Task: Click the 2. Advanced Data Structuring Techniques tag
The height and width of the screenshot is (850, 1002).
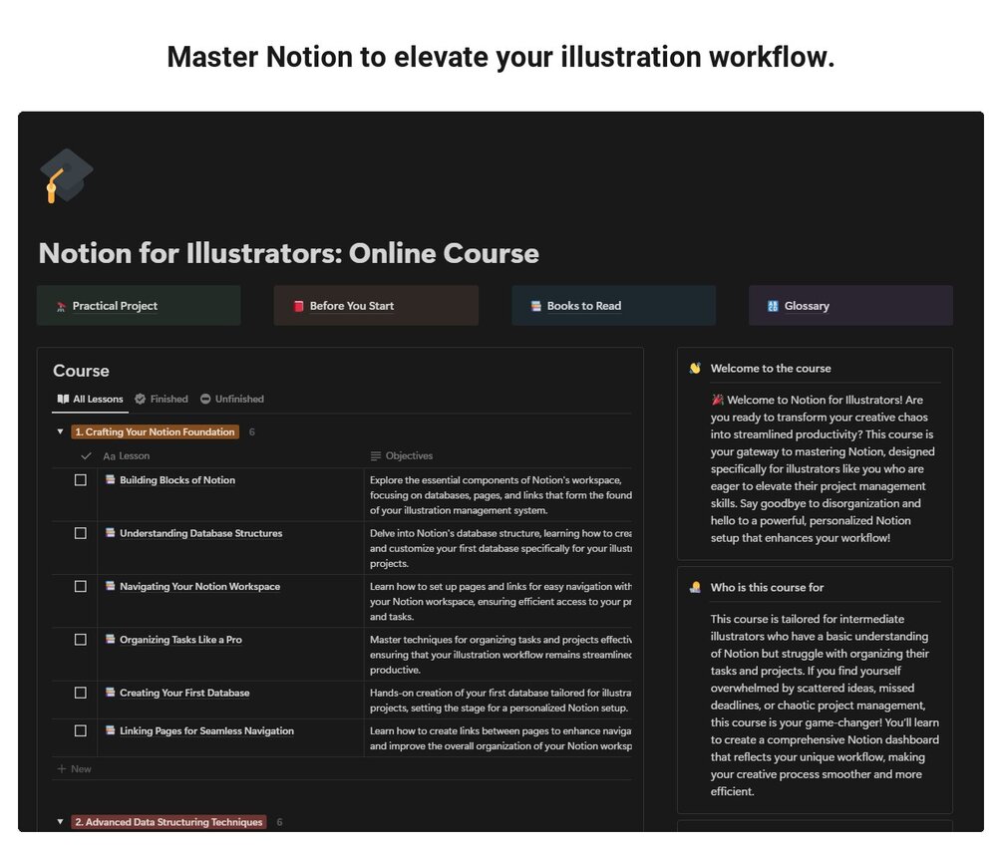Action: [x=168, y=822]
